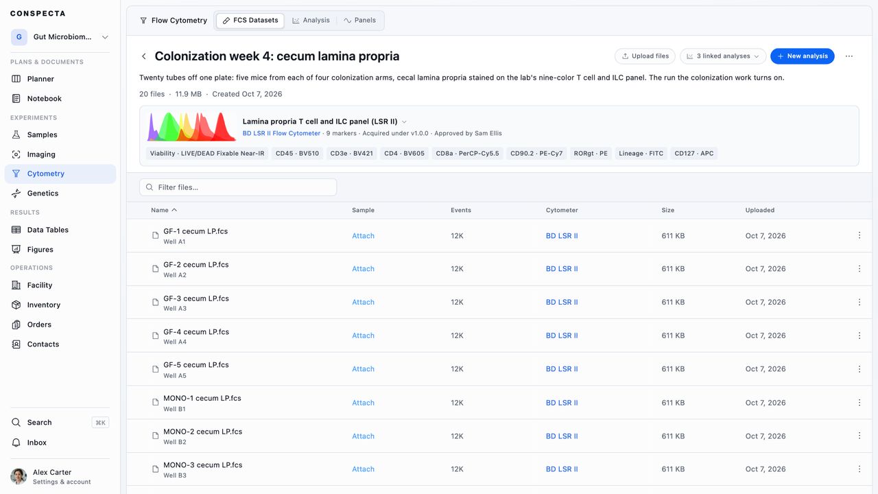Open row menu for GF-3 cecum LP.fcs
Screen dimensions: 878x494
859,302
